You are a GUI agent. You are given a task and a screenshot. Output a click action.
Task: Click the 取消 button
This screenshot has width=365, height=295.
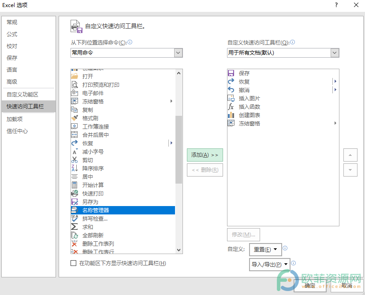[347, 285]
